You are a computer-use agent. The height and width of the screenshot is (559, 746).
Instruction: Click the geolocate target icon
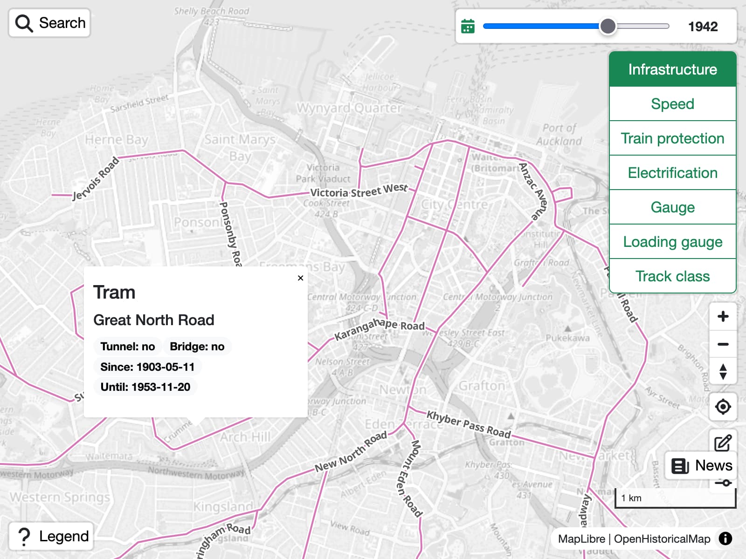click(x=723, y=407)
